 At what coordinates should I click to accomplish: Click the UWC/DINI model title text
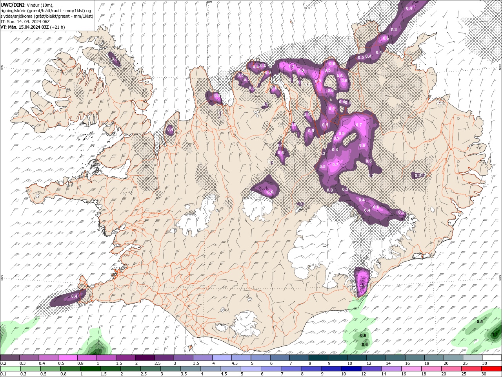click(x=13, y=4)
